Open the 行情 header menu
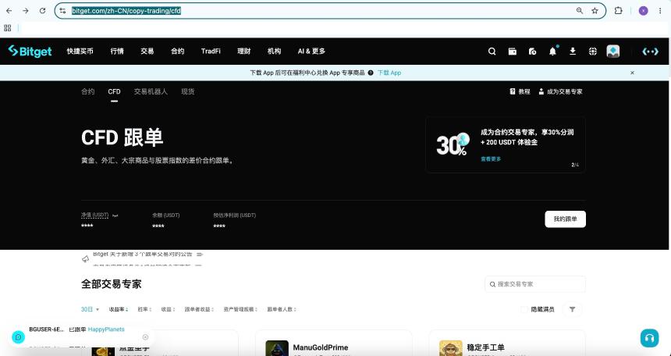The height and width of the screenshot is (356, 671). point(117,52)
